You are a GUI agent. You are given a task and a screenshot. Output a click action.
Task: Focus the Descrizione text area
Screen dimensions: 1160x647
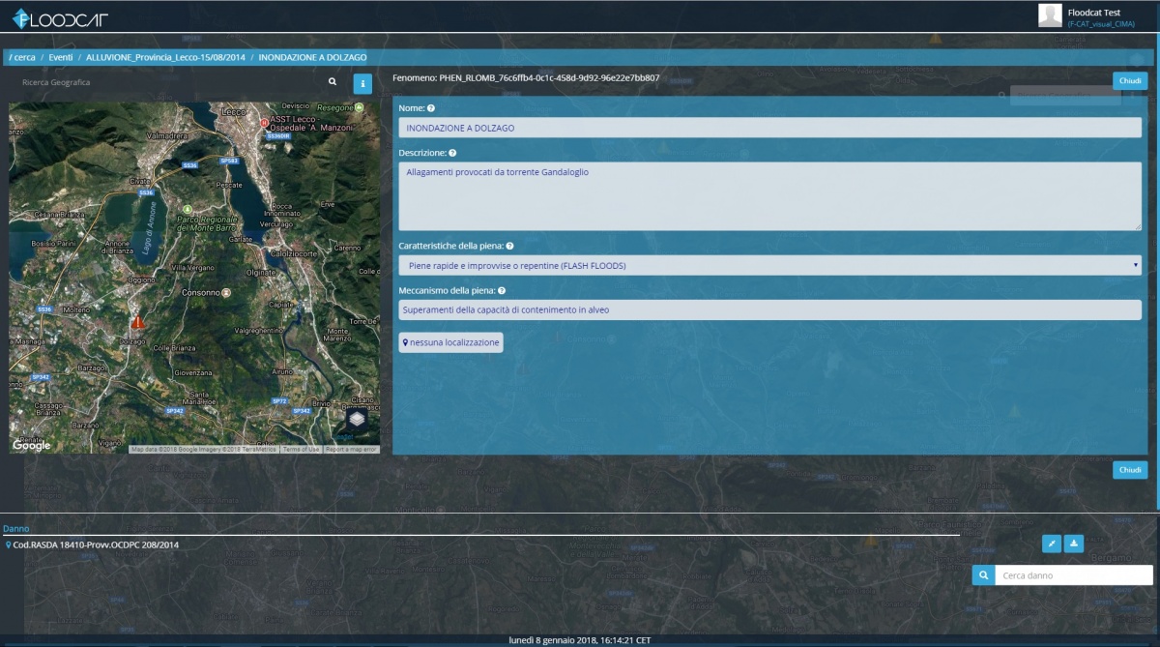770,195
